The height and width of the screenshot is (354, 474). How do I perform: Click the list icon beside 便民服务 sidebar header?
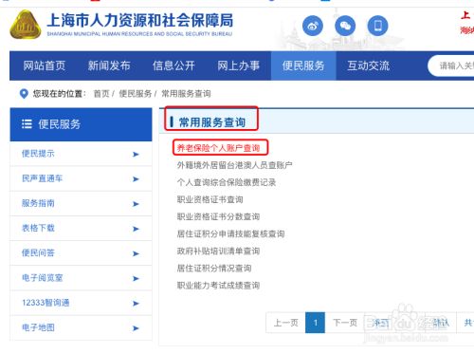27,124
